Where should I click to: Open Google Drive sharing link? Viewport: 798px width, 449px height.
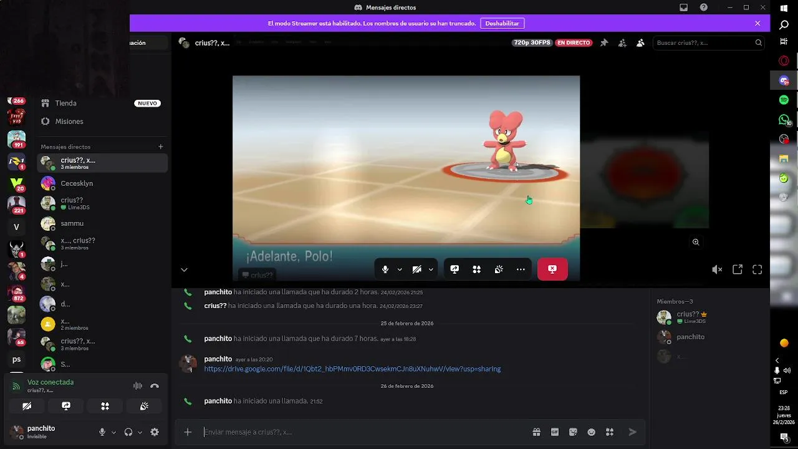352,369
